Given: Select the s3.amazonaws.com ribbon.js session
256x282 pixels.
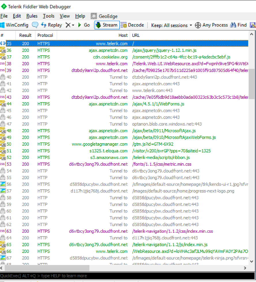Looking at the screenshot, I should [124, 158].
